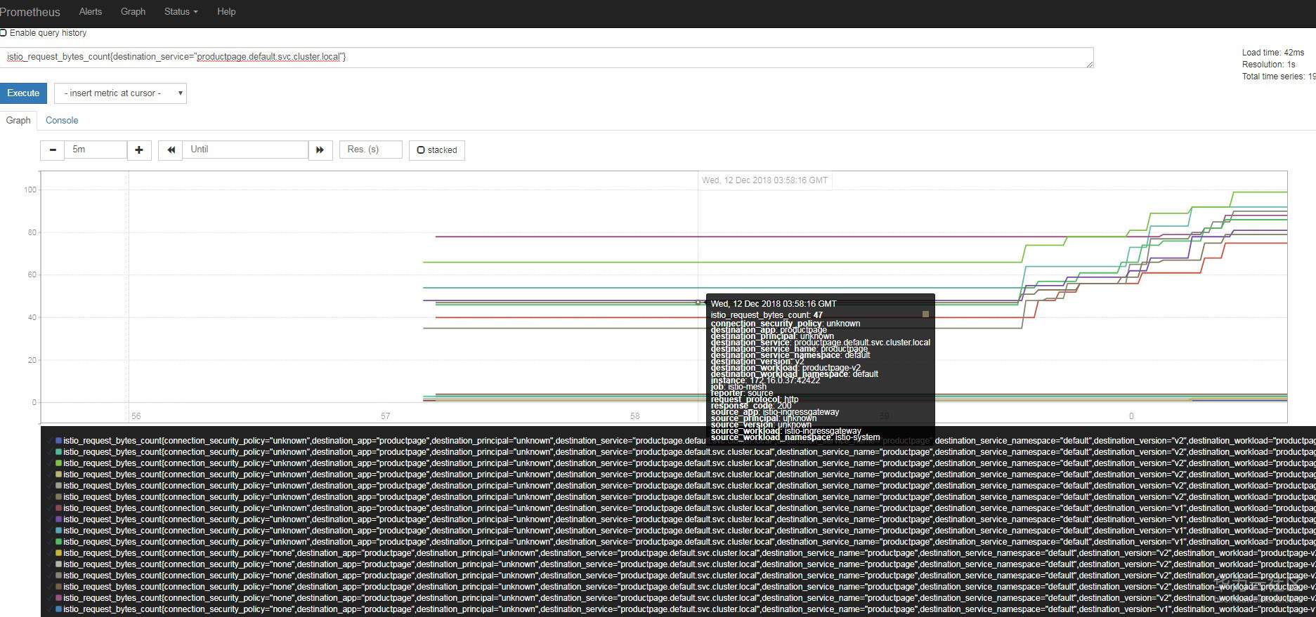Click the minus button to shrink time range
The image size is (1316, 617).
point(53,150)
